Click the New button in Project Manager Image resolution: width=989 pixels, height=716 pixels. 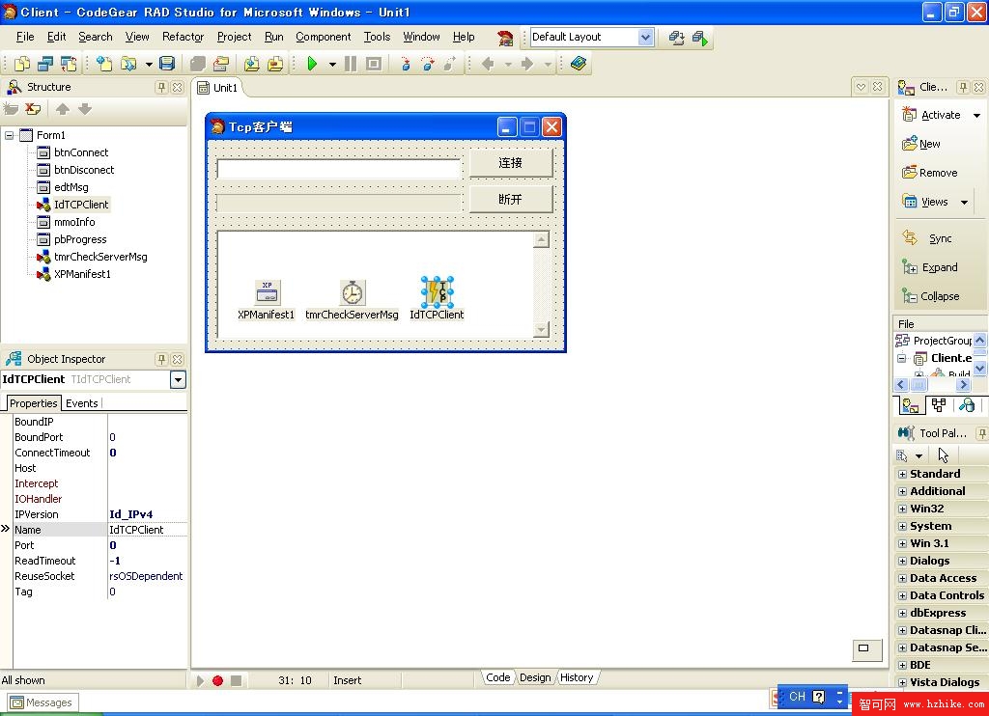[x=921, y=145]
